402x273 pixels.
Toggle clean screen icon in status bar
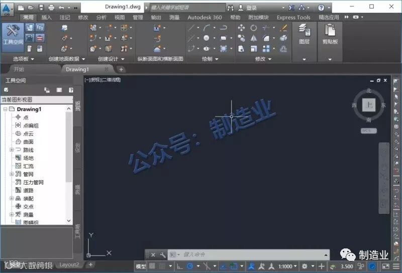(385, 266)
